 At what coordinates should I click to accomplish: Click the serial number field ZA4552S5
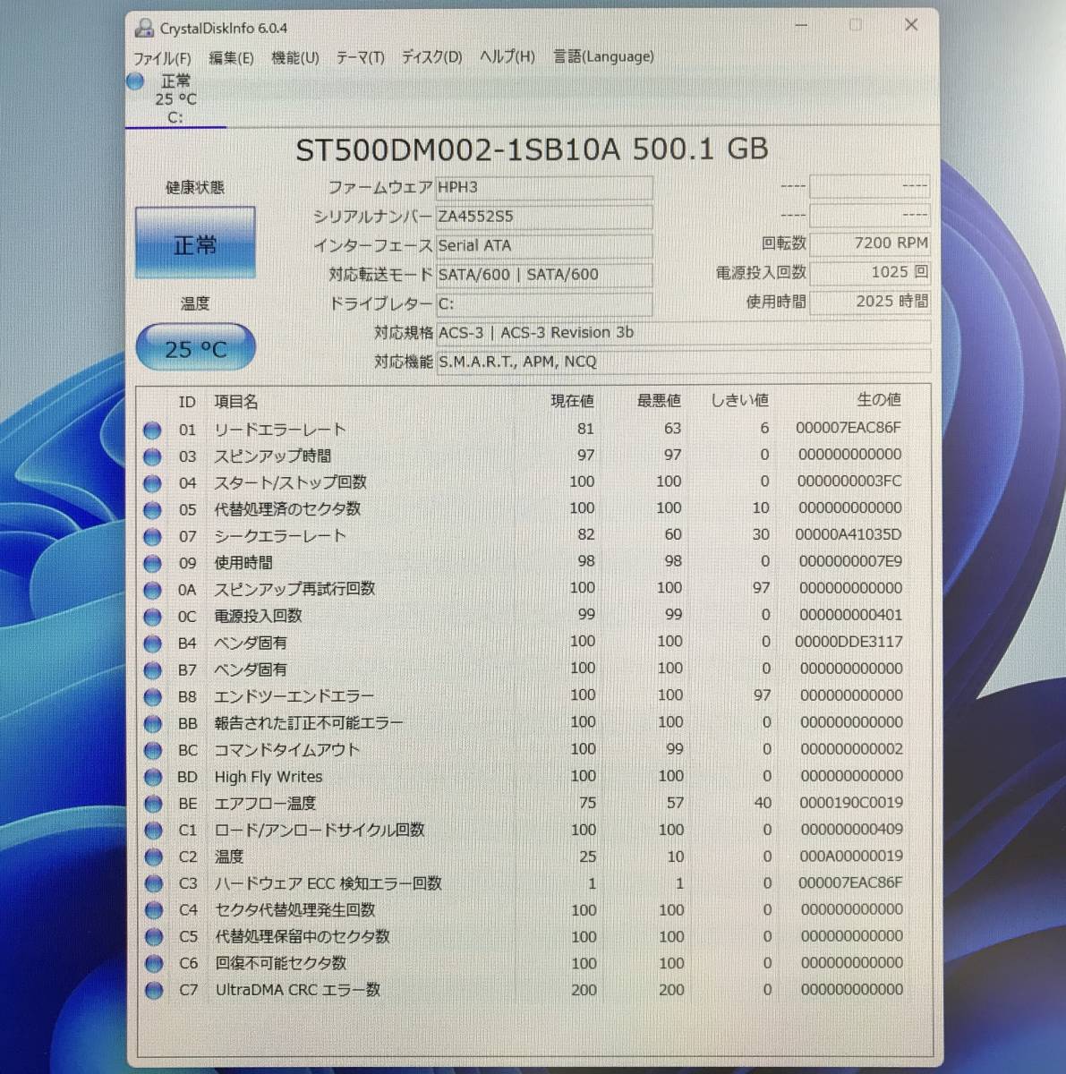[544, 217]
